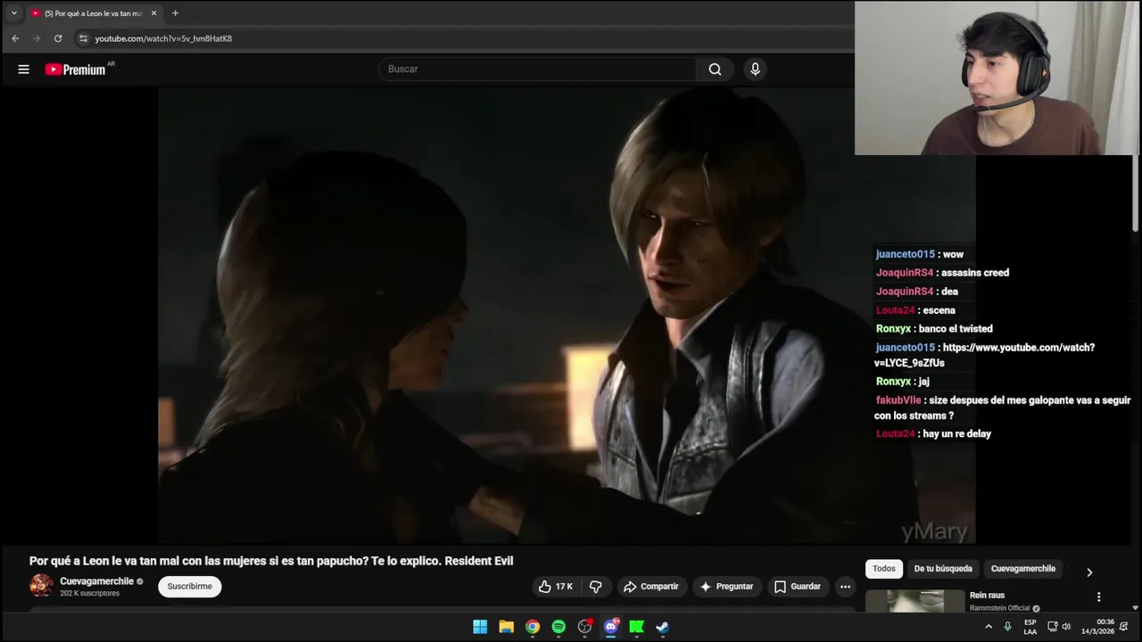
Task: Share the video with Compartir
Action: click(x=651, y=586)
